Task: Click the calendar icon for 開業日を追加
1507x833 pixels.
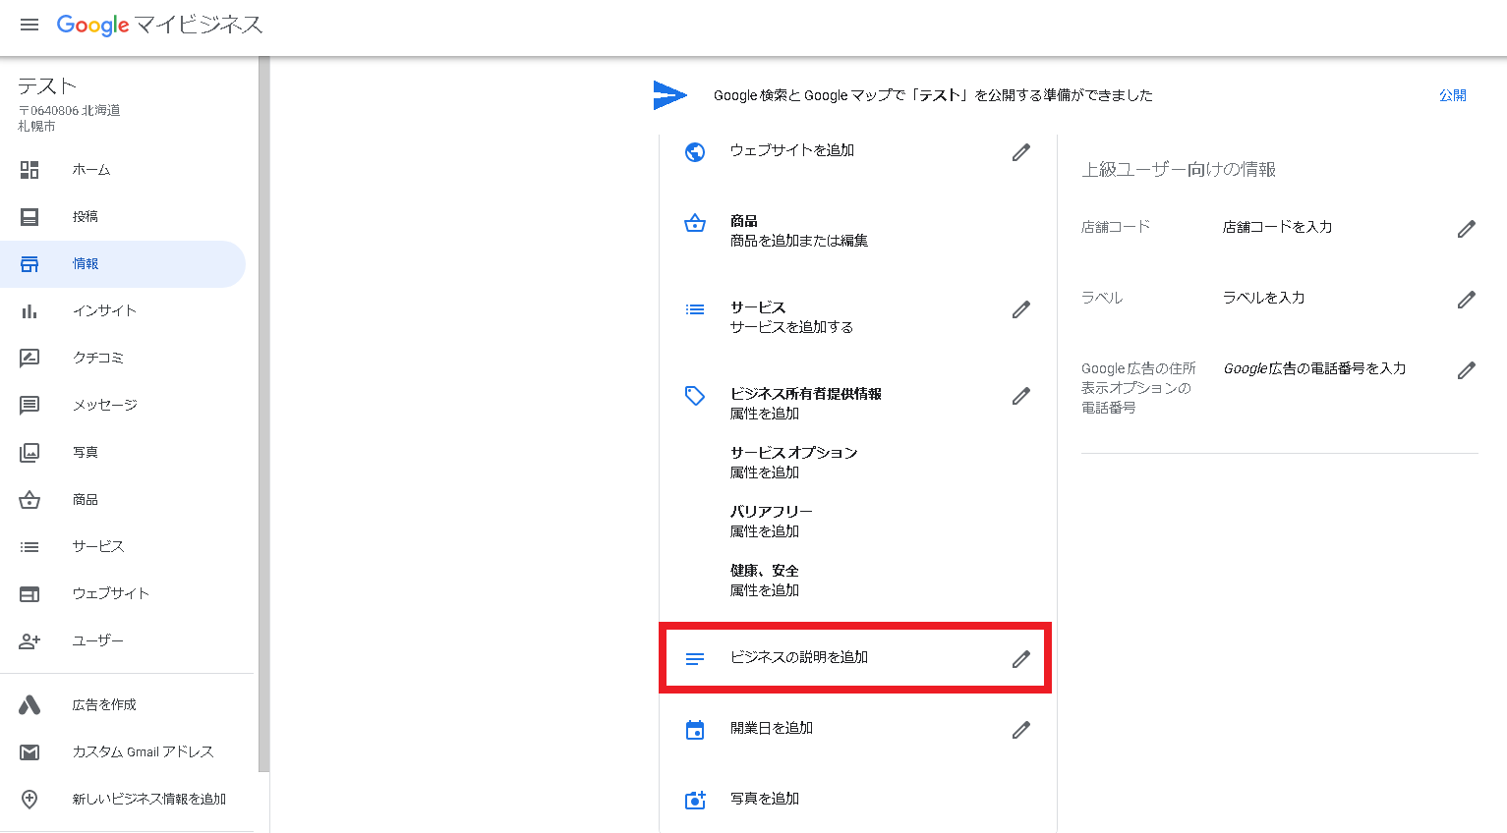Action: click(x=695, y=730)
